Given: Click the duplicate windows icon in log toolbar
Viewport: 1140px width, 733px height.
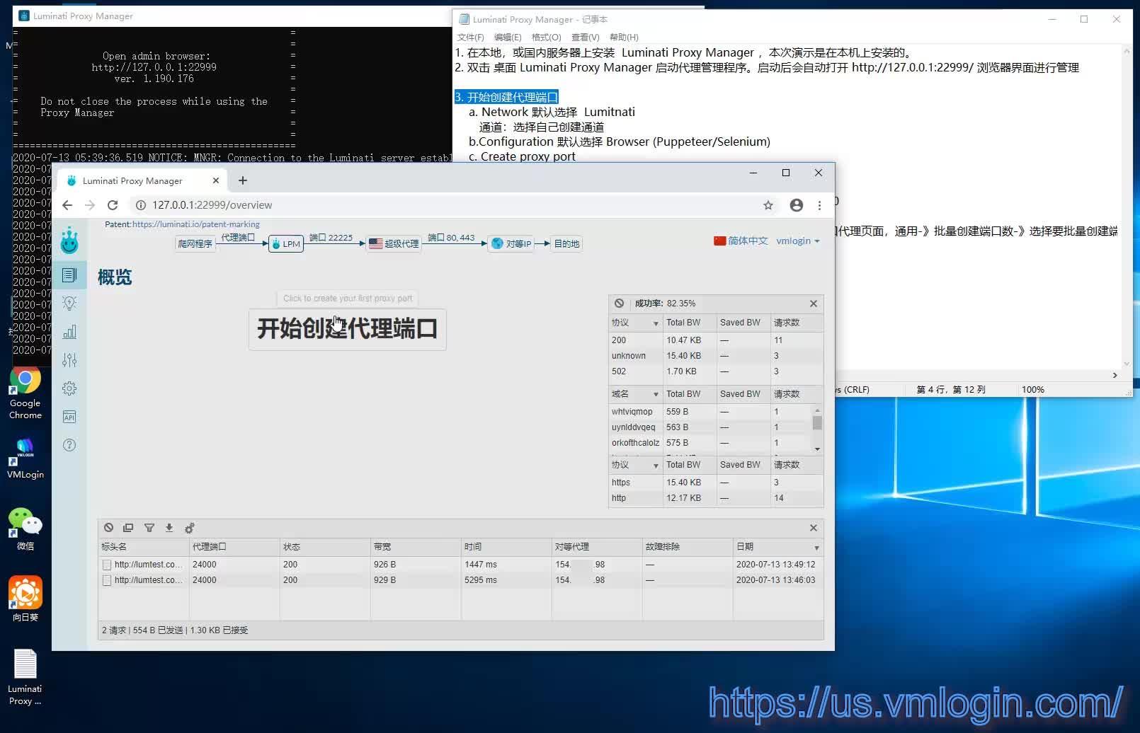Looking at the screenshot, I should tap(128, 528).
